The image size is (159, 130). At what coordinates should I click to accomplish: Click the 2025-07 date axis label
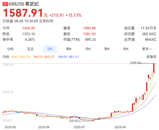pyautogui.click(x=79, y=127)
